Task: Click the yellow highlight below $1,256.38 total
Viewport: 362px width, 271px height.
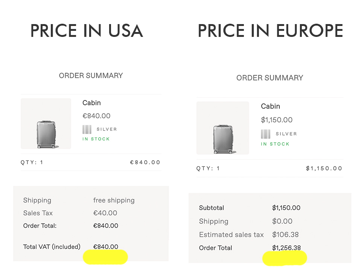Action: [x=284, y=258]
